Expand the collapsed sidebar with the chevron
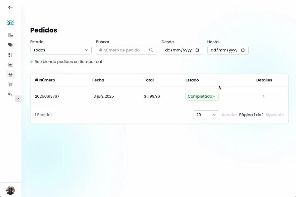The width and height of the screenshot is (296, 197). [x=18, y=99]
